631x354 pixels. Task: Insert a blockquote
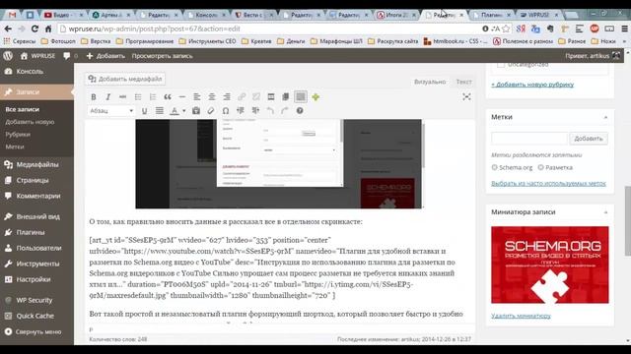168,97
